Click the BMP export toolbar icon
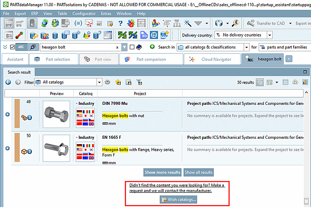 [9, 23]
